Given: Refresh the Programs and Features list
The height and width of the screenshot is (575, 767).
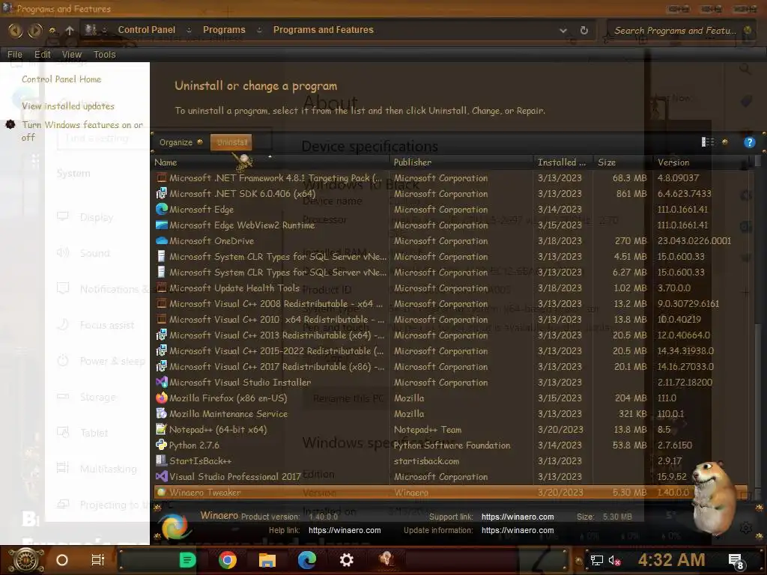Looking at the screenshot, I should (x=584, y=30).
